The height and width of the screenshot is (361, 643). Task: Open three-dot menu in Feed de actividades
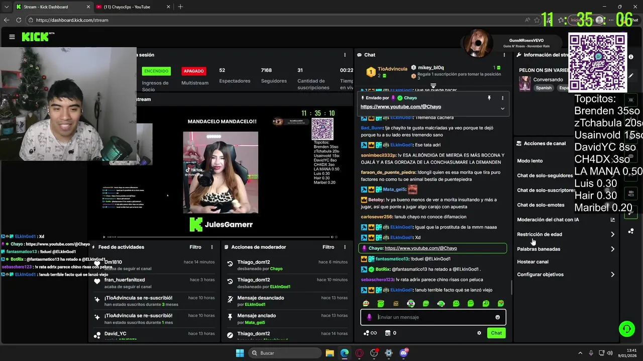(x=212, y=247)
